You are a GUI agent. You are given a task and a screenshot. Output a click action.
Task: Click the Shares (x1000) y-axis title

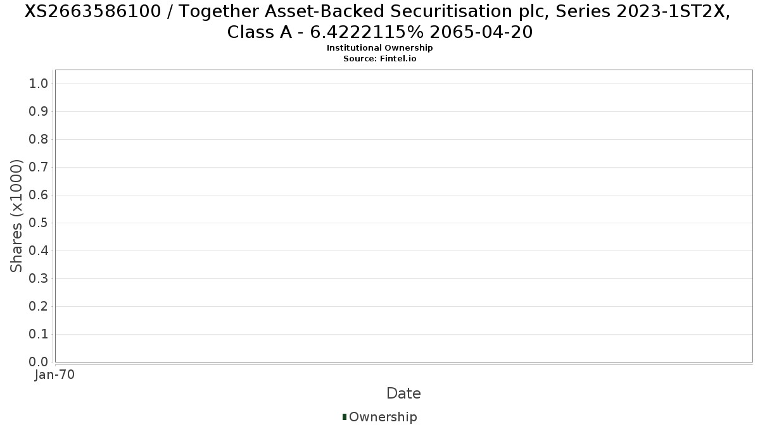16,216
